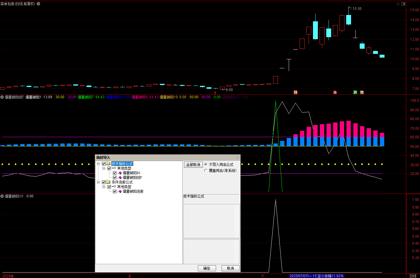
Task: Select the 爆量破阳XG tree row label
Action: point(132,173)
